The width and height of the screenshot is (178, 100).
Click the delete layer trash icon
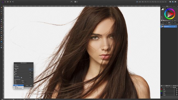[177, 86]
